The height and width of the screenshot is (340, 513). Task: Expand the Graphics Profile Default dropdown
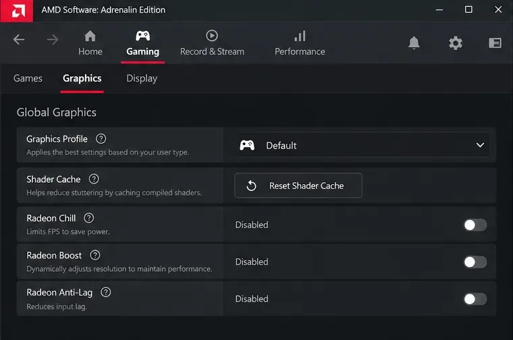(x=362, y=145)
